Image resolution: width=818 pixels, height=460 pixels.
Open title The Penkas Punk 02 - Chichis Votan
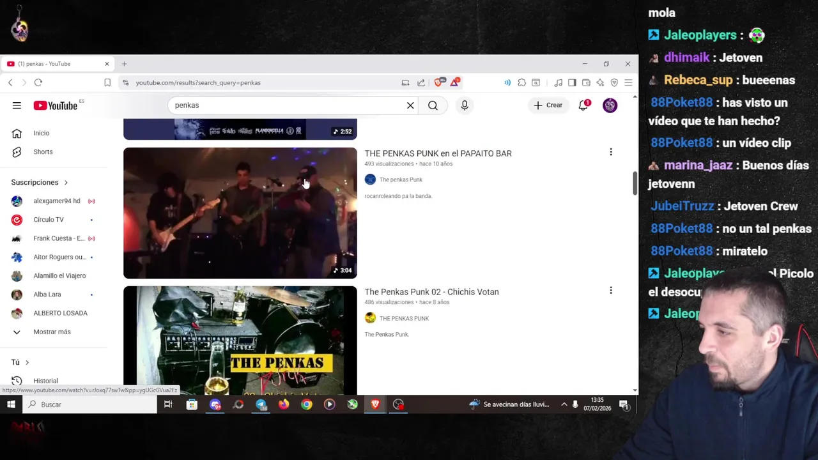pyautogui.click(x=431, y=292)
